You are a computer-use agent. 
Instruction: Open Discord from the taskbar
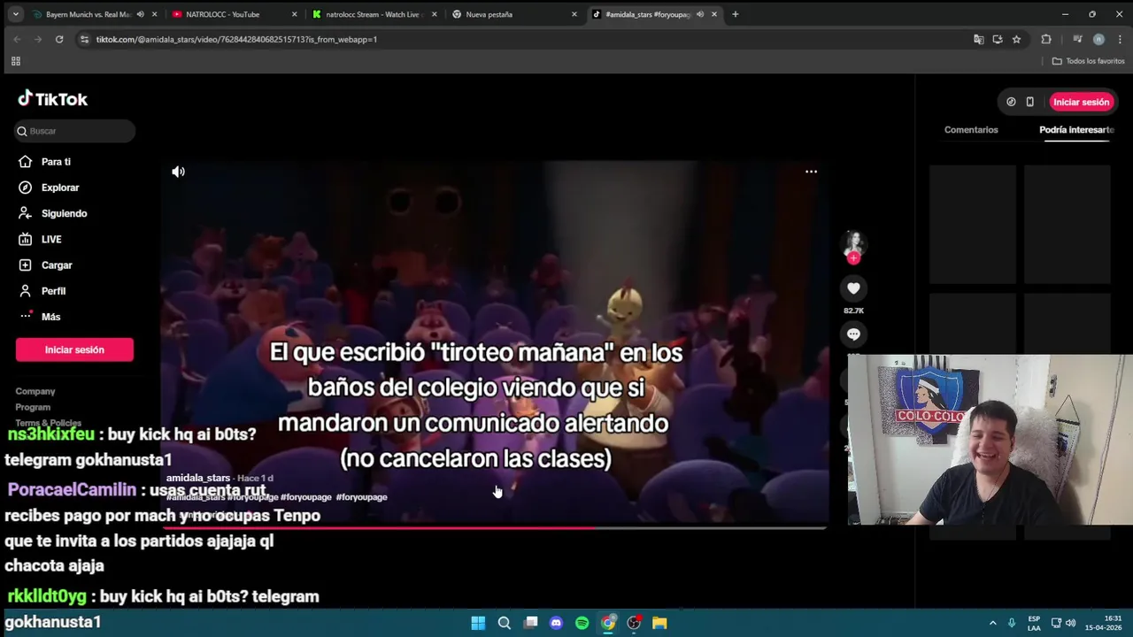[x=556, y=623]
